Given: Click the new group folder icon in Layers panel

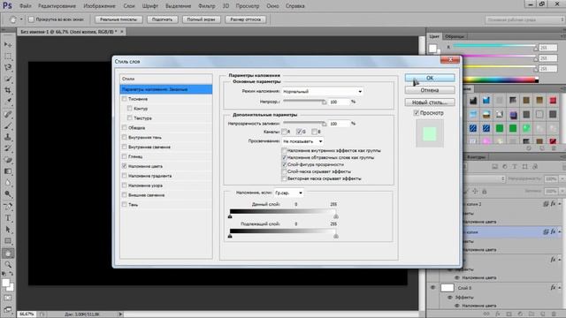Looking at the screenshot, I should click(532, 314).
